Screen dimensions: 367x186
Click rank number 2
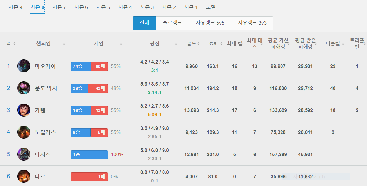pyautogui.click(x=9, y=88)
